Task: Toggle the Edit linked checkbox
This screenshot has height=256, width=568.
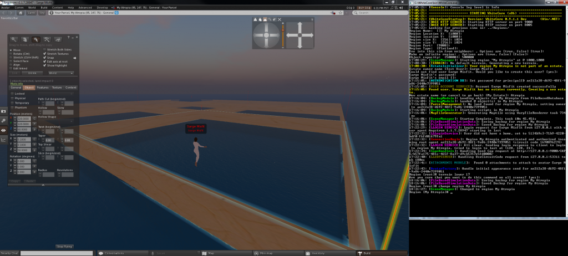Action: [11, 69]
